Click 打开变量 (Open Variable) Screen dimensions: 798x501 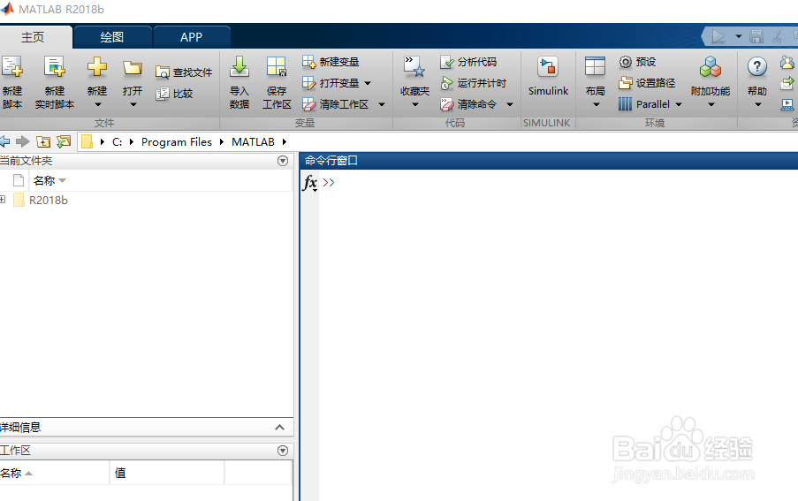[331, 83]
